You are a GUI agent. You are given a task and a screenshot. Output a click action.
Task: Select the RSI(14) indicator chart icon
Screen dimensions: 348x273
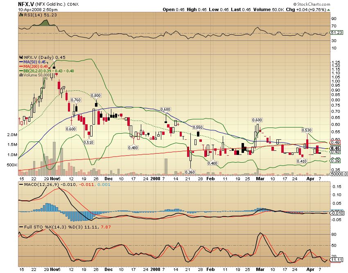click(x=20, y=13)
